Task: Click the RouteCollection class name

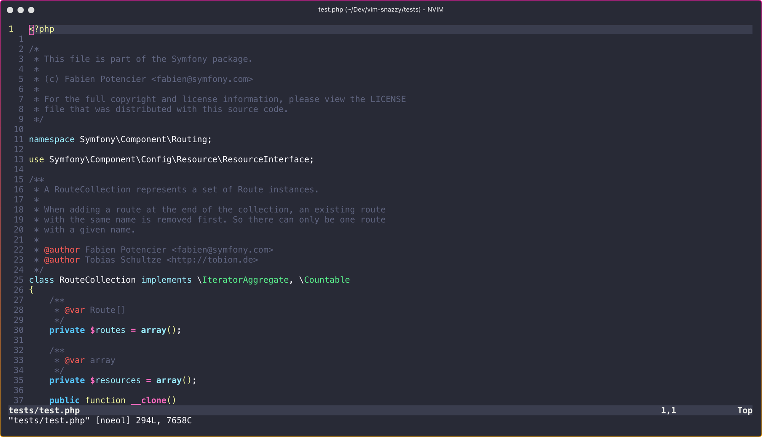Action: tap(98, 280)
